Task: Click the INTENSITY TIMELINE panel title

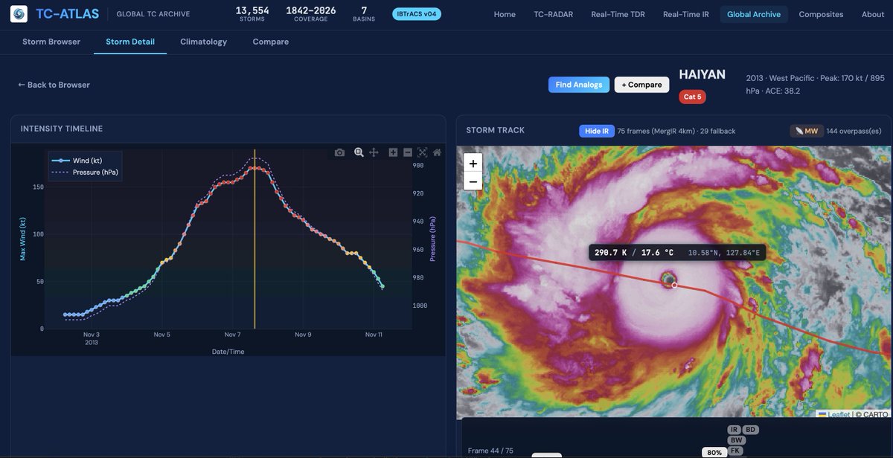Action: coord(62,129)
